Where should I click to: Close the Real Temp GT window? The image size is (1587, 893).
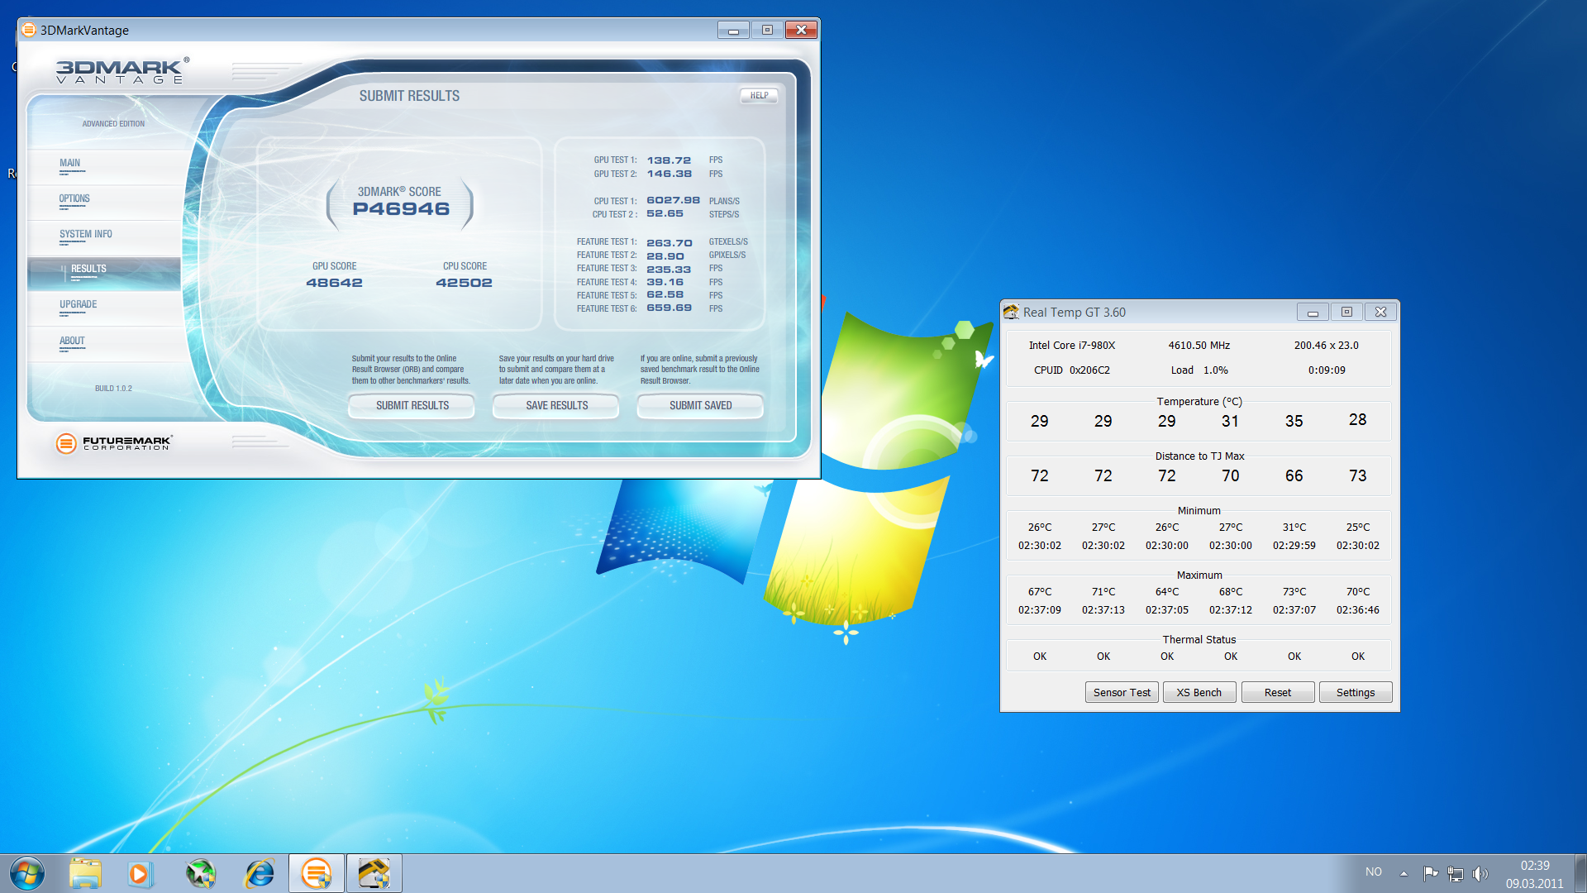click(1380, 312)
